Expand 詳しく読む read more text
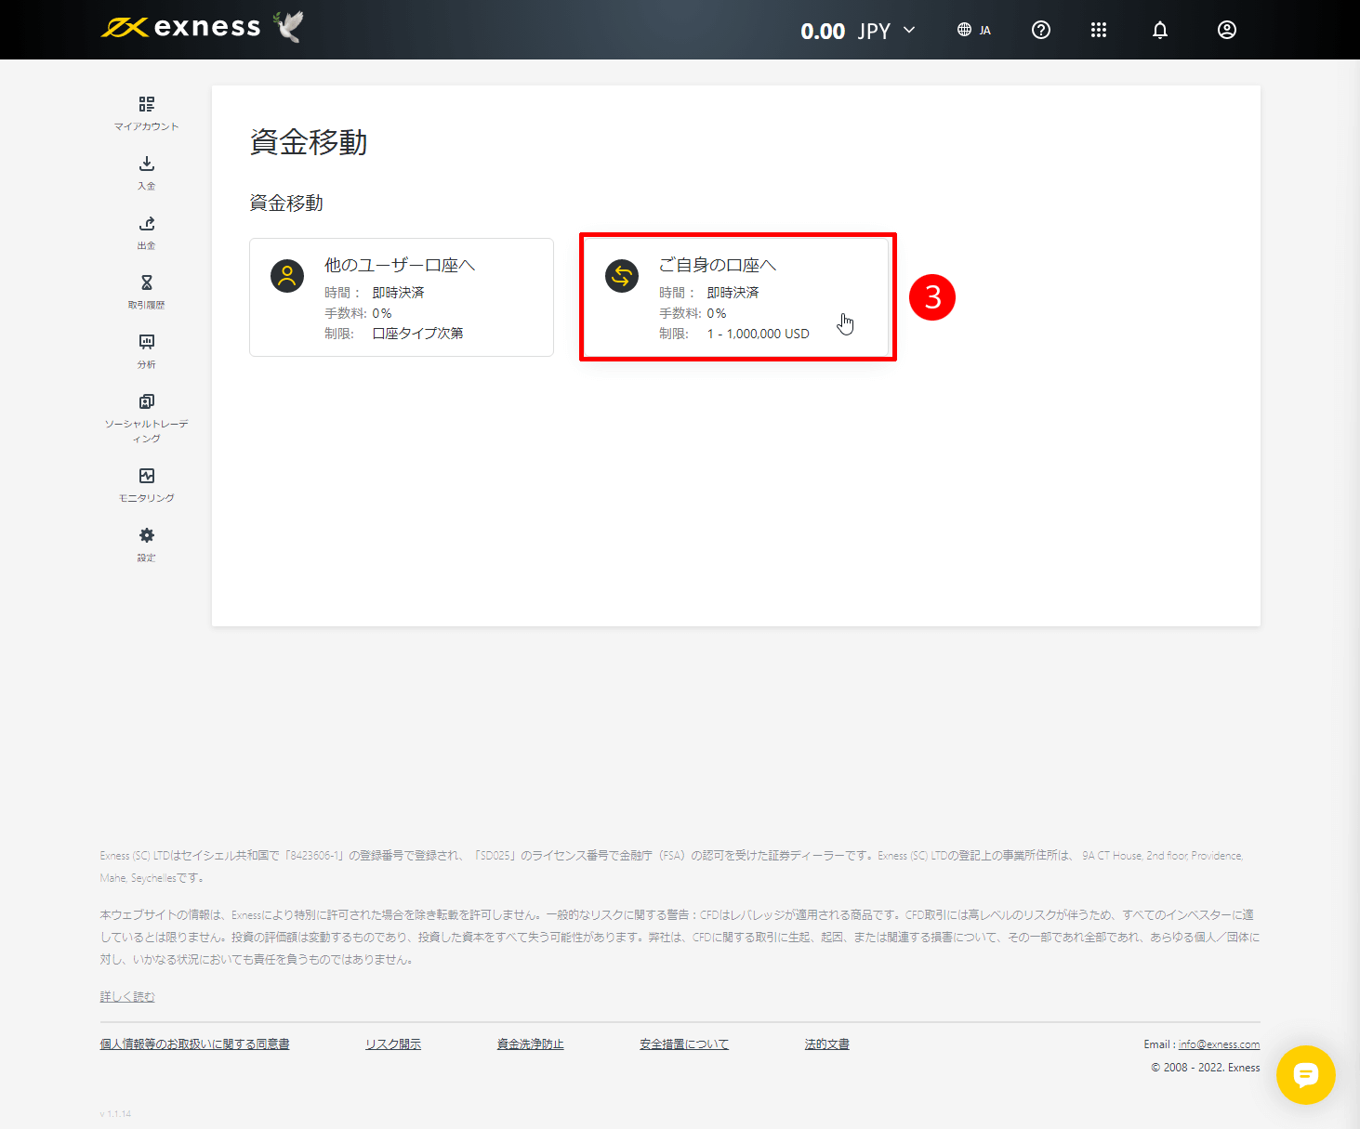This screenshot has height=1129, width=1360. click(x=126, y=995)
